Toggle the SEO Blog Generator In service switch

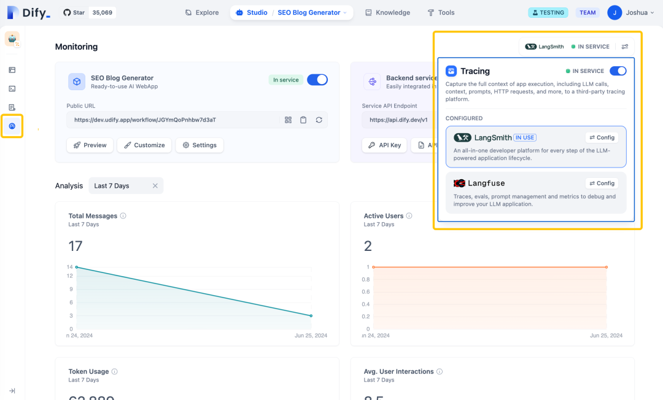317,80
